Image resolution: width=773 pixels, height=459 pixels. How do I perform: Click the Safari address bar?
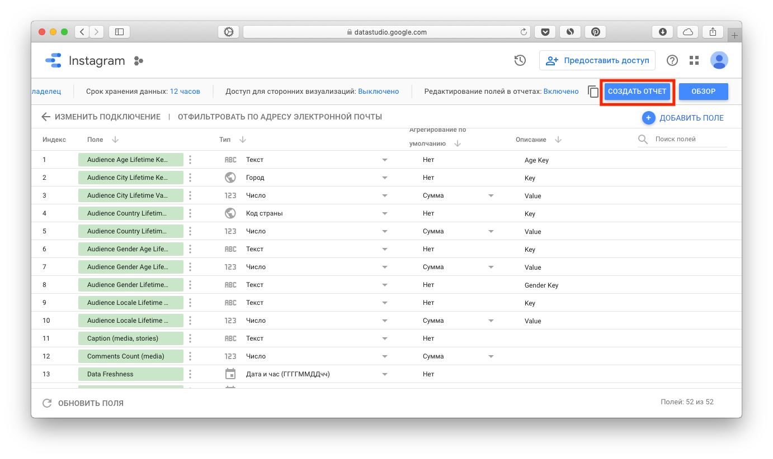387,32
